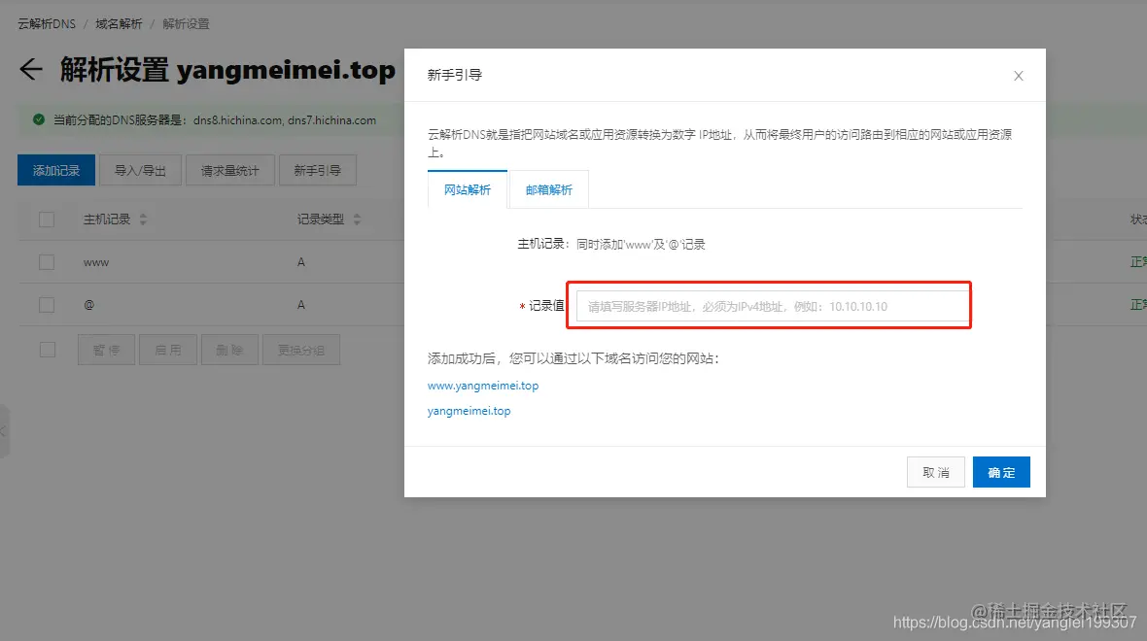
Task: Open the www.yangmeimei.top link
Action: click(483, 385)
